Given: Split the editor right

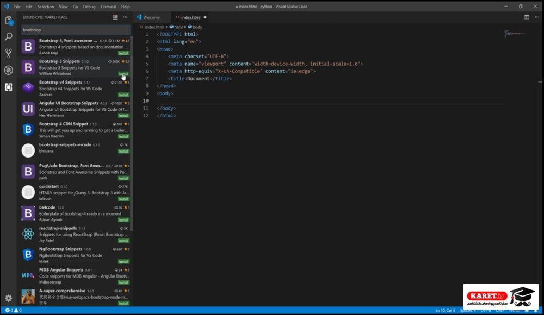Looking at the screenshot, I should 527,17.
